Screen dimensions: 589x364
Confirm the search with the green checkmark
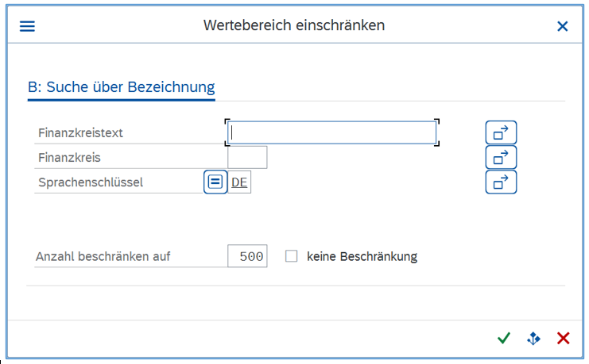pyautogui.click(x=503, y=339)
